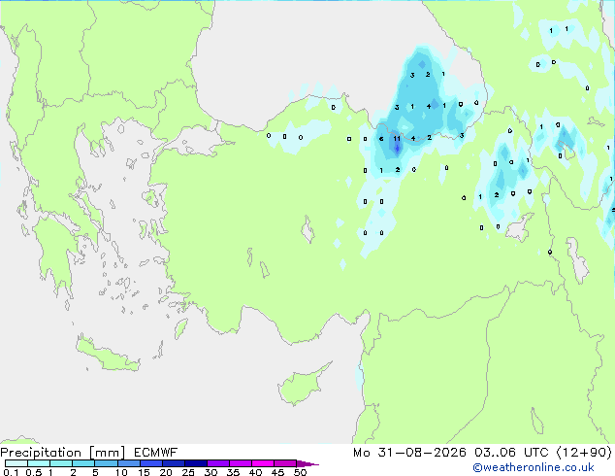Click the "Precipitation" title text
The height and width of the screenshot is (476, 615).
click(x=41, y=453)
